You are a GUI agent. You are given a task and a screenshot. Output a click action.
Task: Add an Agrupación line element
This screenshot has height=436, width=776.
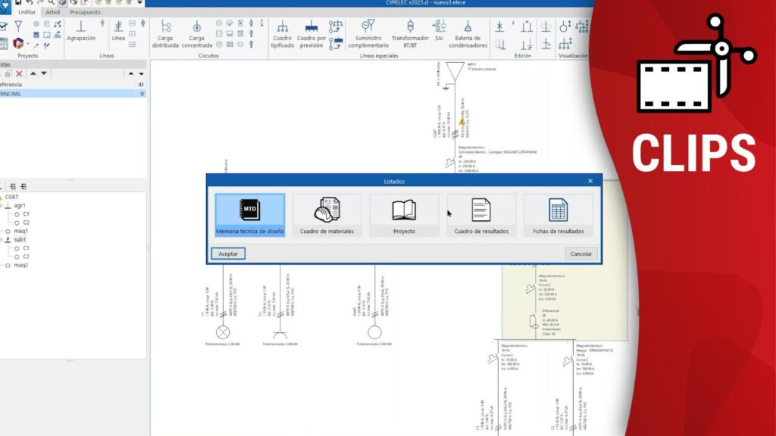click(81, 31)
